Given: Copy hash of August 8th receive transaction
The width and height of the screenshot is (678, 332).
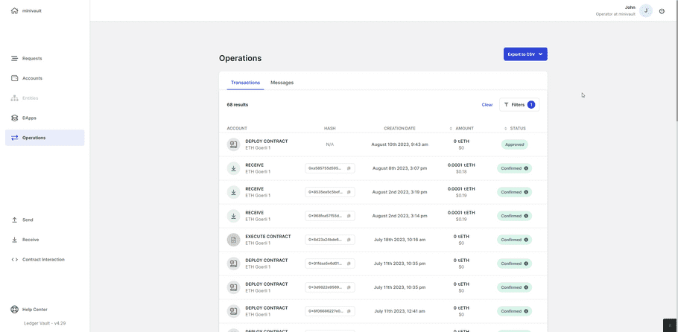Looking at the screenshot, I should pyautogui.click(x=349, y=168).
